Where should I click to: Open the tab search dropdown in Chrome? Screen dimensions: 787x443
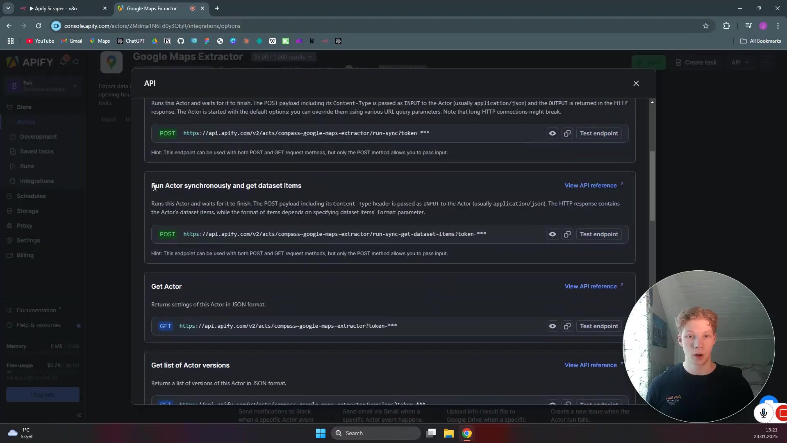(x=8, y=8)
